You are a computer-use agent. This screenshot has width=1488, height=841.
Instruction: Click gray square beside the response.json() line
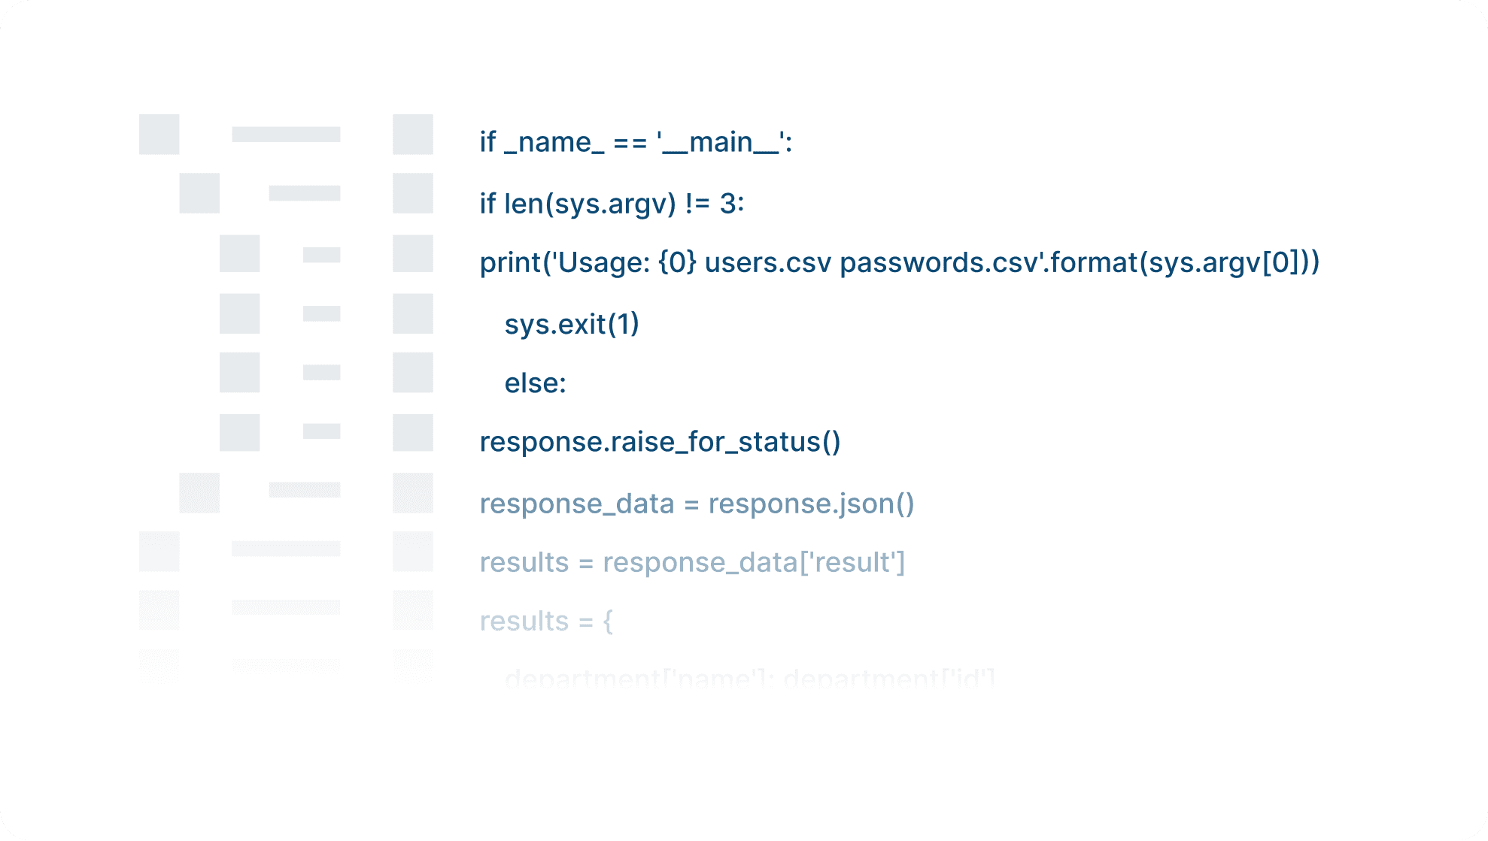click(413, 493)
